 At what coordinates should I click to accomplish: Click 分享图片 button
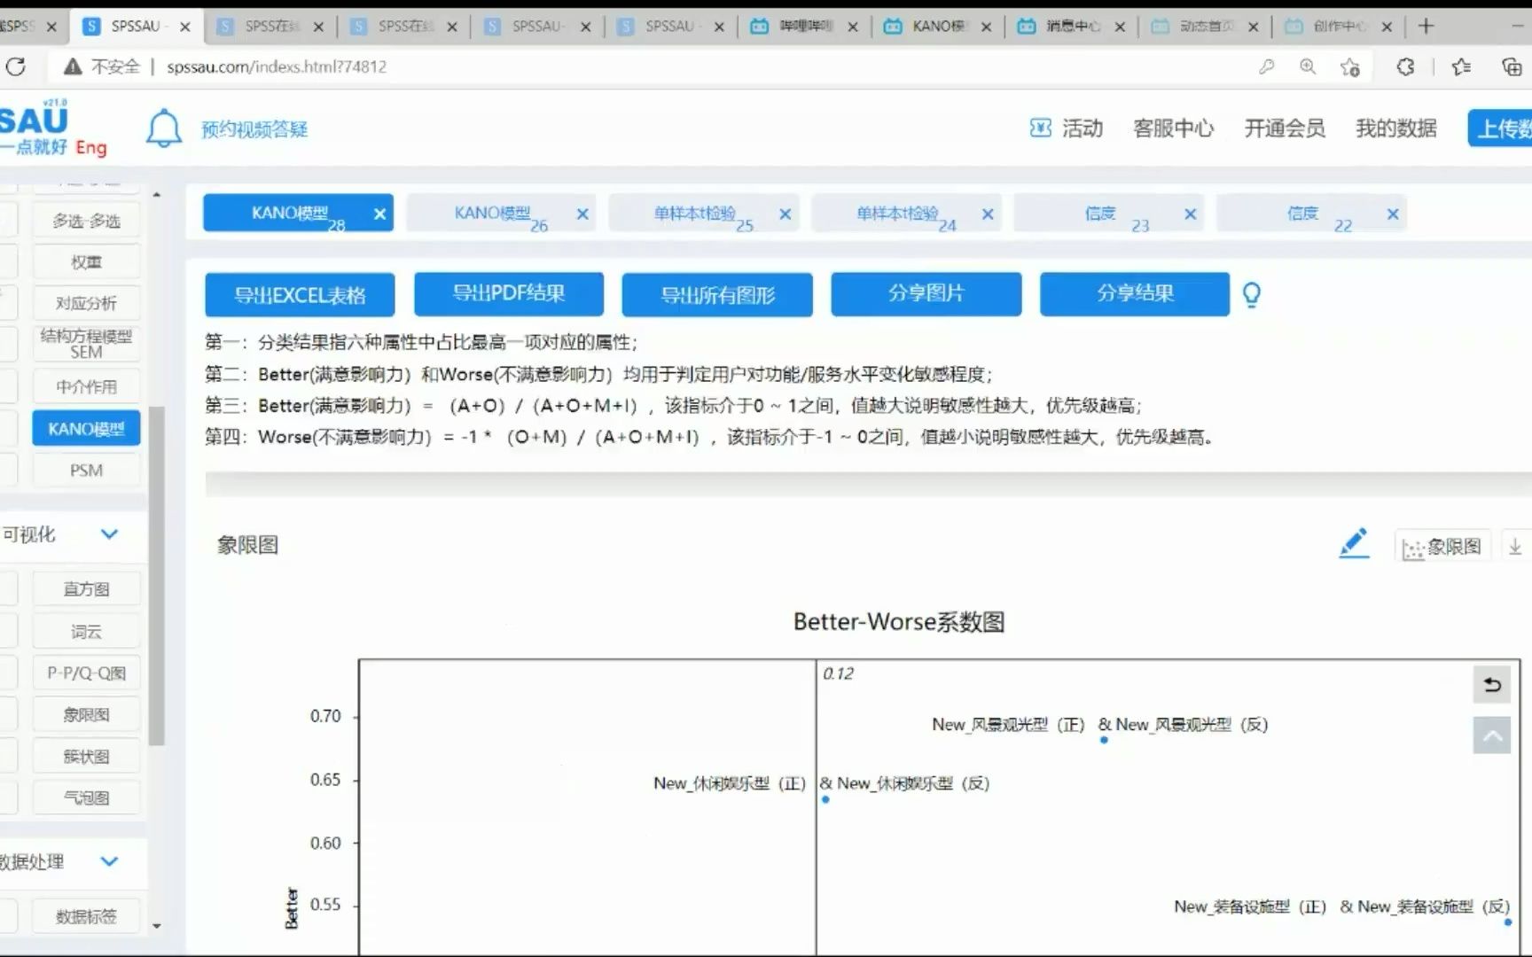click(926, 293)
